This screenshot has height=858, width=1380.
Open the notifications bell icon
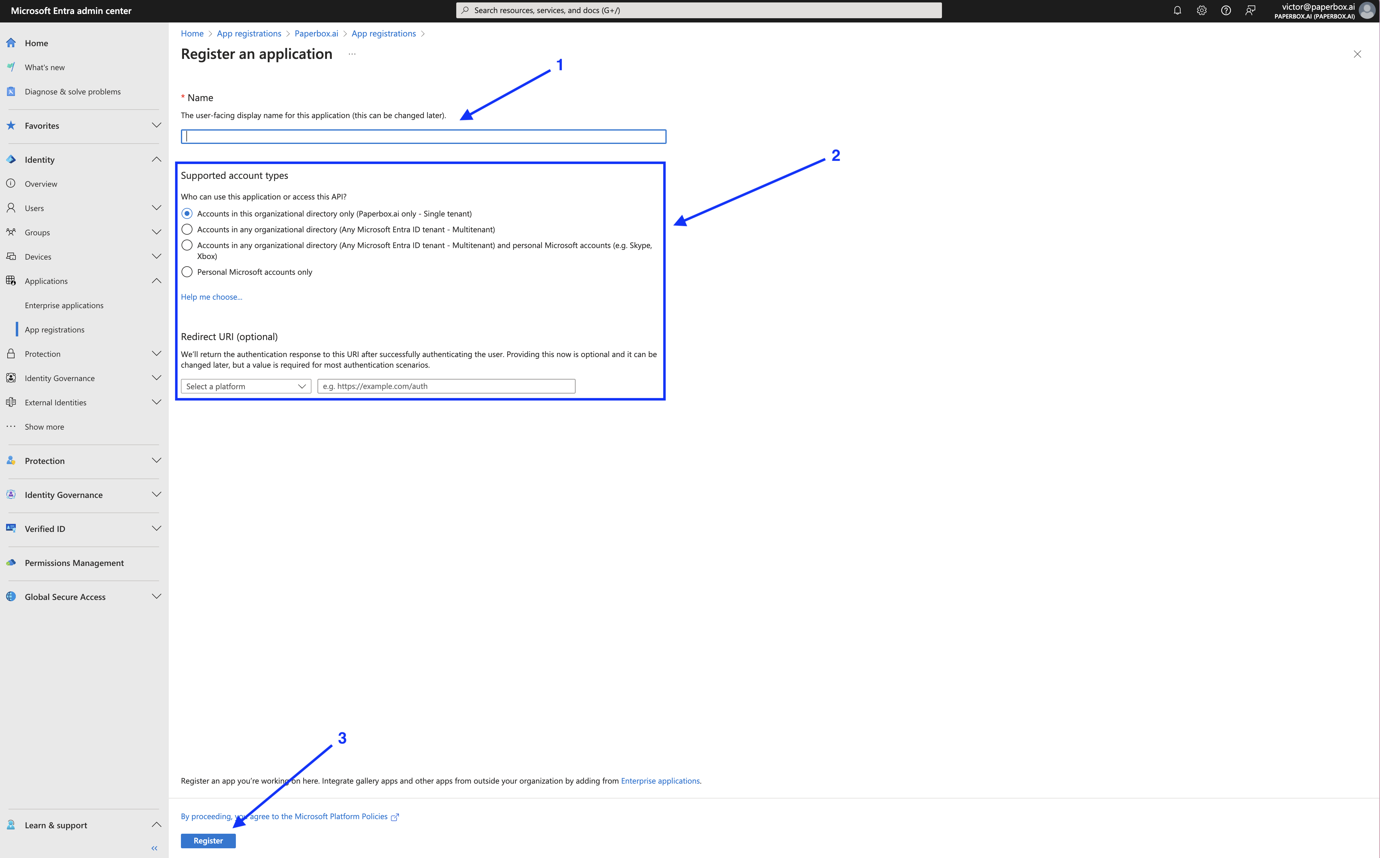1177,10
